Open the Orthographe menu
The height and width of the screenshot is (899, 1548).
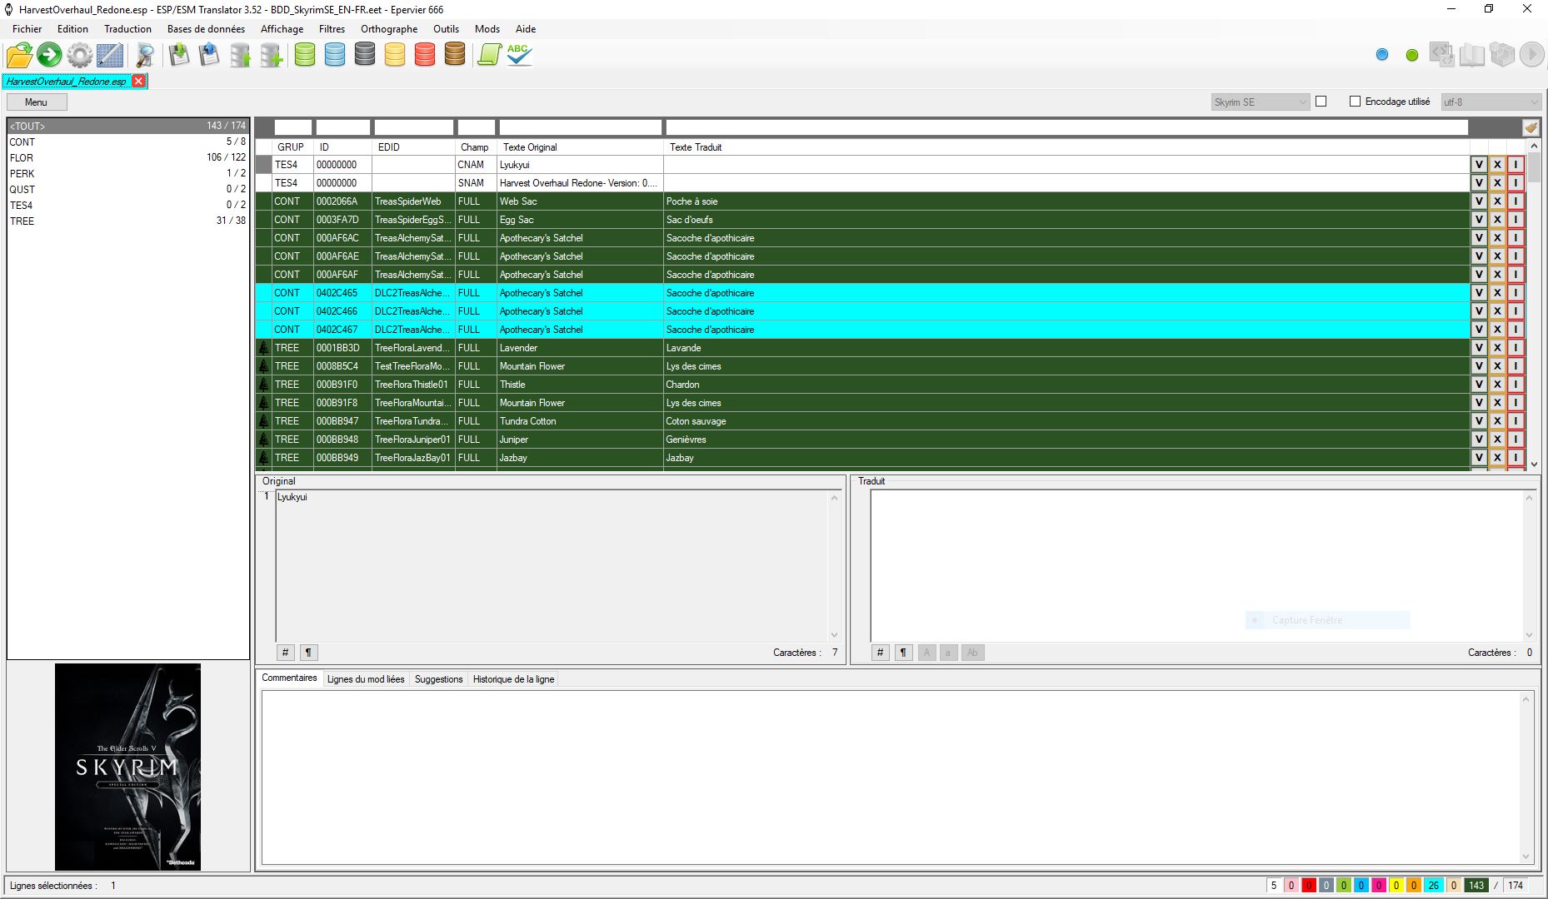pyautogui.click(x=389, y=29)
